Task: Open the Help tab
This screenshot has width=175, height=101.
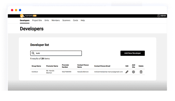Action: 83,20
